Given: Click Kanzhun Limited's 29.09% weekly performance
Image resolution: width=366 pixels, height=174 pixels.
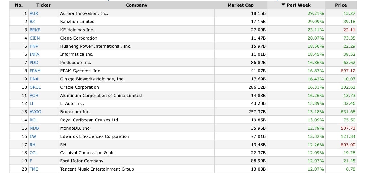Looking at the screenshot, I should point(316,22).
